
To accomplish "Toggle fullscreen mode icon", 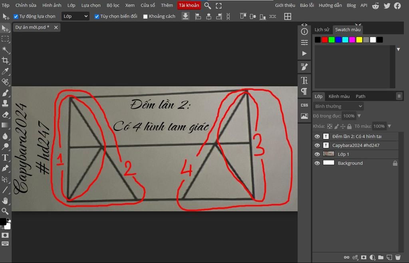I will [218, 6].
